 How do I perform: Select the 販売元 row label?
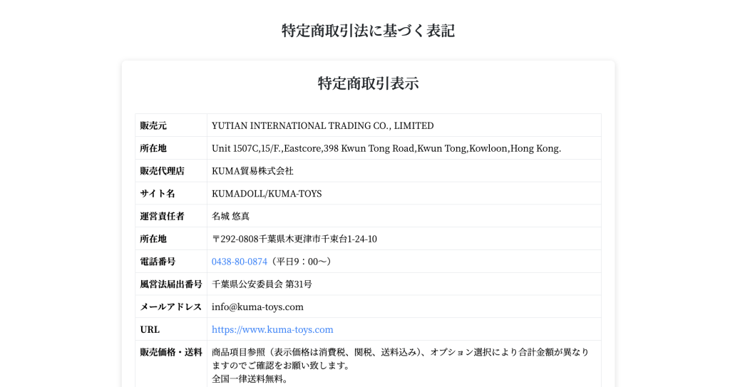point(153,125)
